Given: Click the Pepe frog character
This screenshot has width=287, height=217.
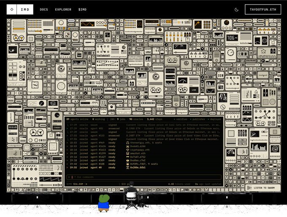Looking at the screenshot, I should (x=104, y=203).
